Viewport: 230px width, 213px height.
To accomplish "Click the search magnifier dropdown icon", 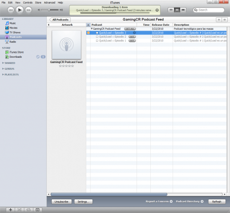I will coord(196,10).
